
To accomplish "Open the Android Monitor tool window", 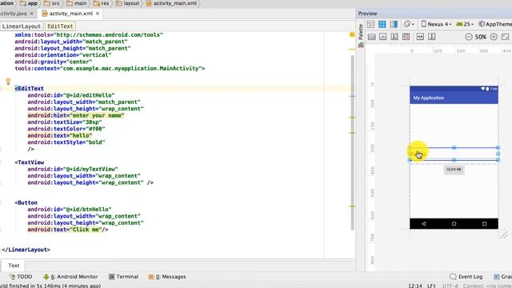I will [x=71, y=277].
